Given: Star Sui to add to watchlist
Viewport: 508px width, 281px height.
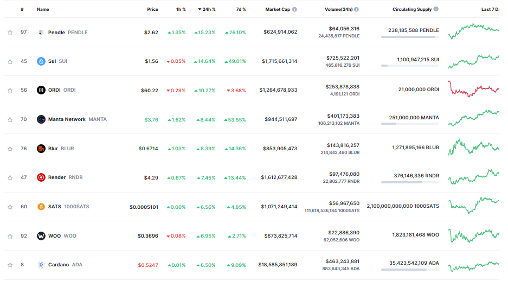Looking at the screenshot, I should pos(10,61).
